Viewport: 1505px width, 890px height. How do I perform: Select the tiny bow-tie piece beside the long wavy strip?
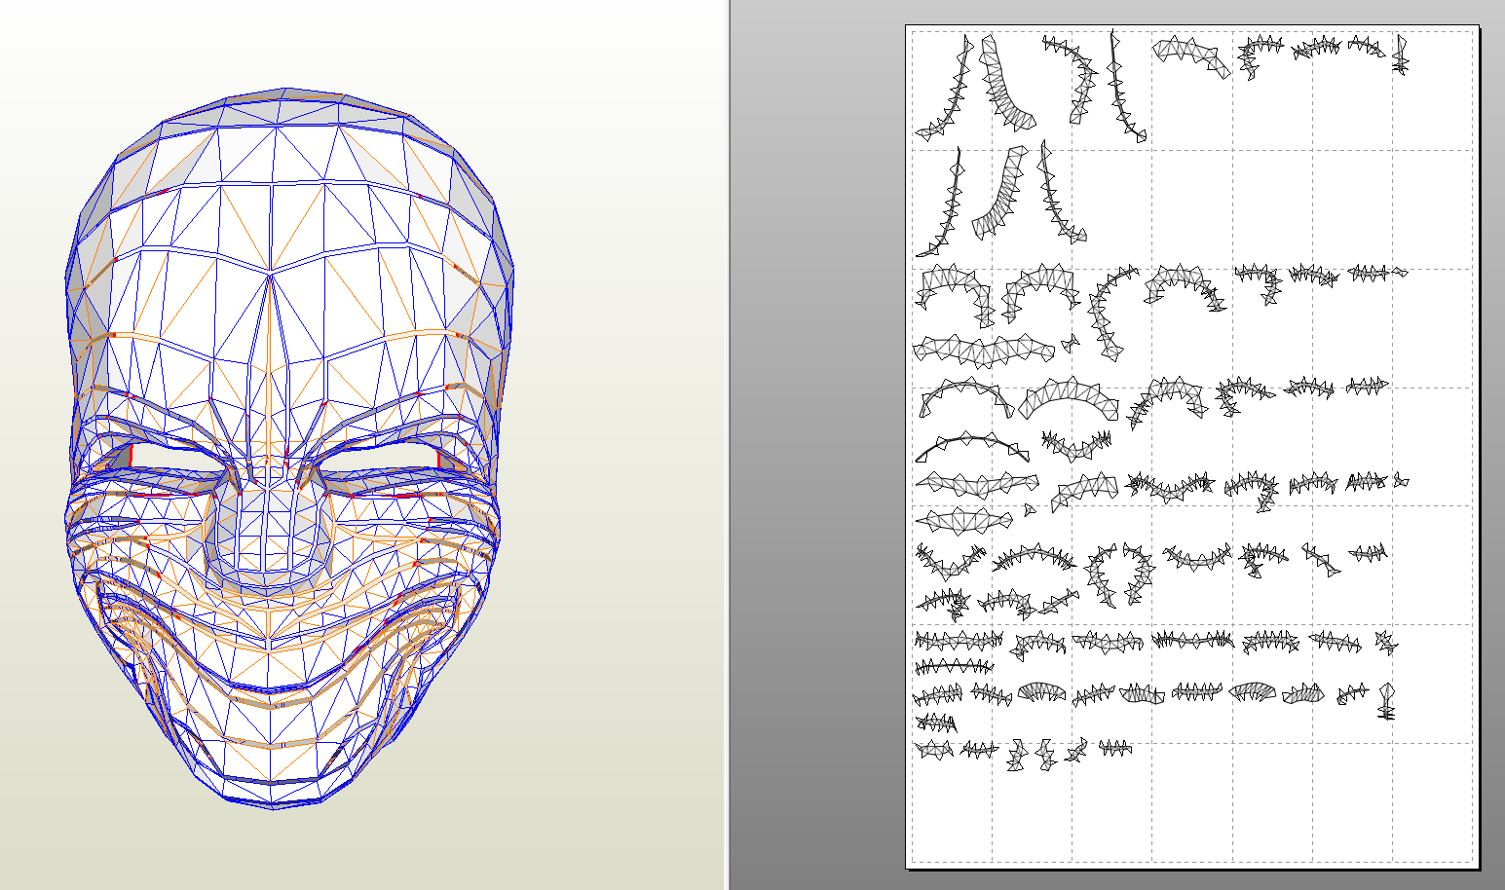[x=1071, y=343]
